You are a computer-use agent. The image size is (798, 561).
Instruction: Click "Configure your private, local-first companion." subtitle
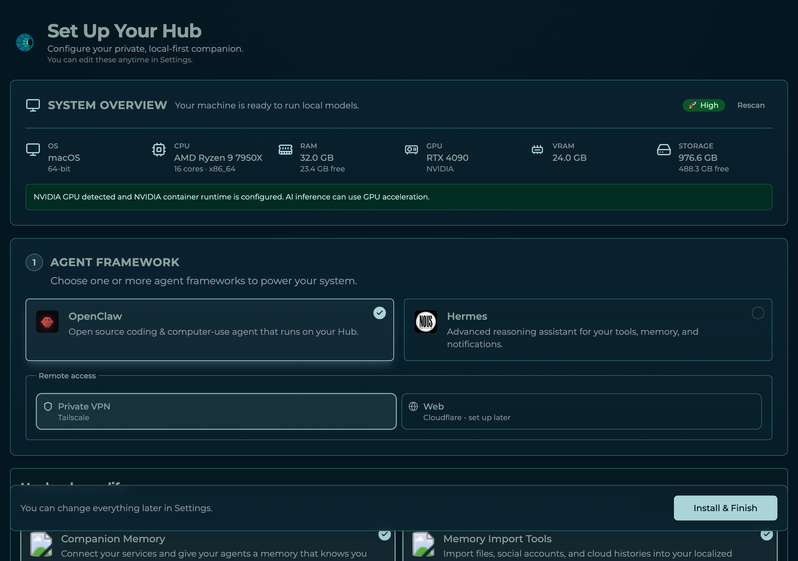145,49
